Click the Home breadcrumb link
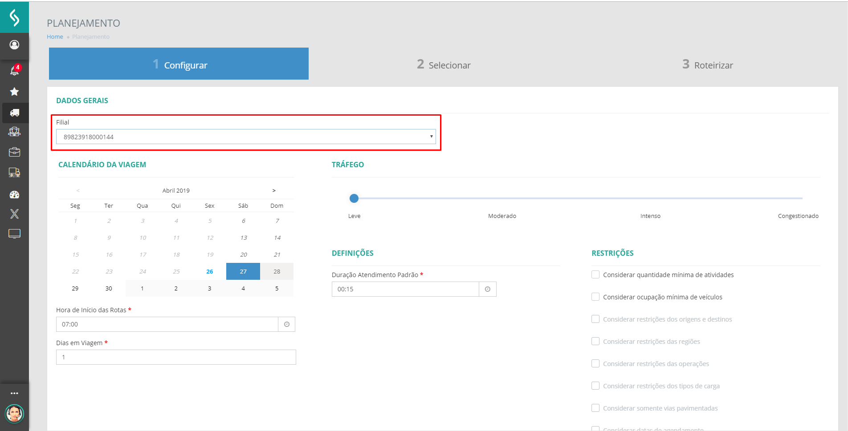Image resolution: width=848 pixels, height=431 pixels. pyautogui.click(x=55, y=36)
